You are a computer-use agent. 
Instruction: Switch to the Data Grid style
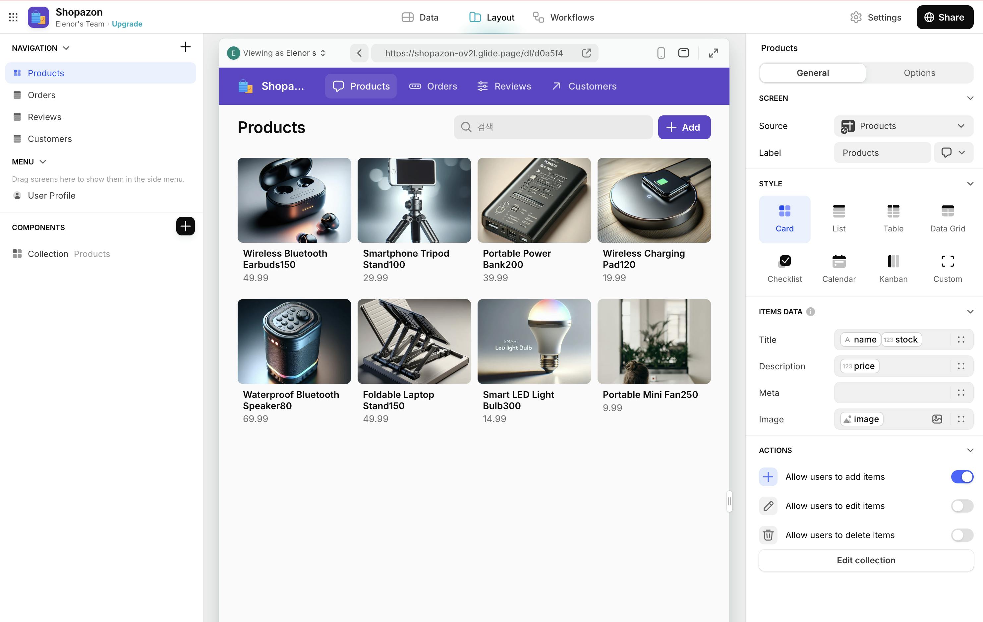947,218
